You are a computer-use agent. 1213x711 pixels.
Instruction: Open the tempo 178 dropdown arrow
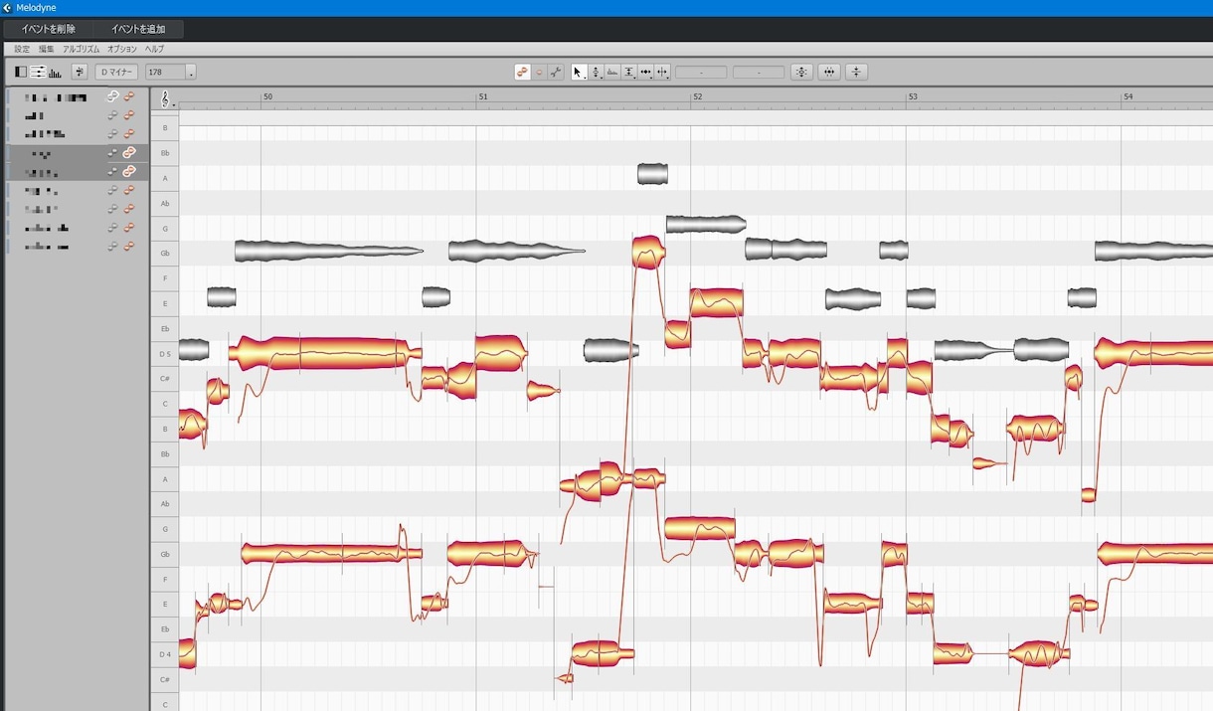pos(191,72)
